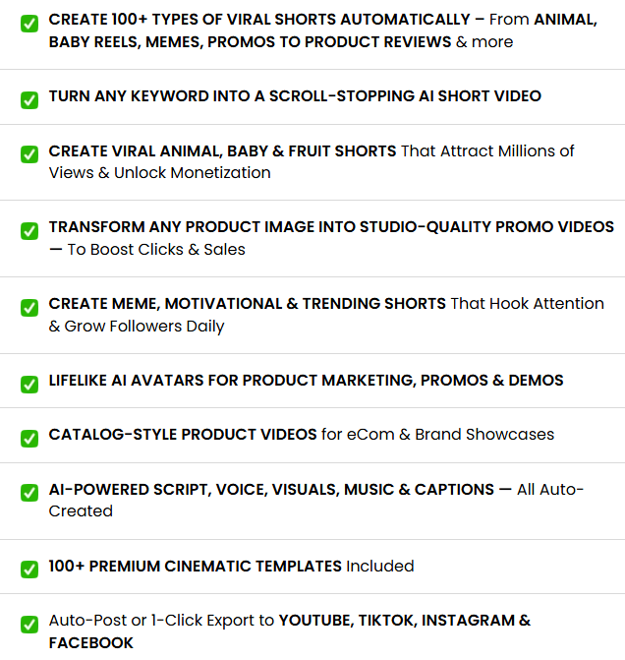Image resolution: width=625 pixels, height=660 pixels.
Task: Click check icon next to '100+ Premium Cinematic Templates'
Action: pyautogui.click(x=29, y=570)
